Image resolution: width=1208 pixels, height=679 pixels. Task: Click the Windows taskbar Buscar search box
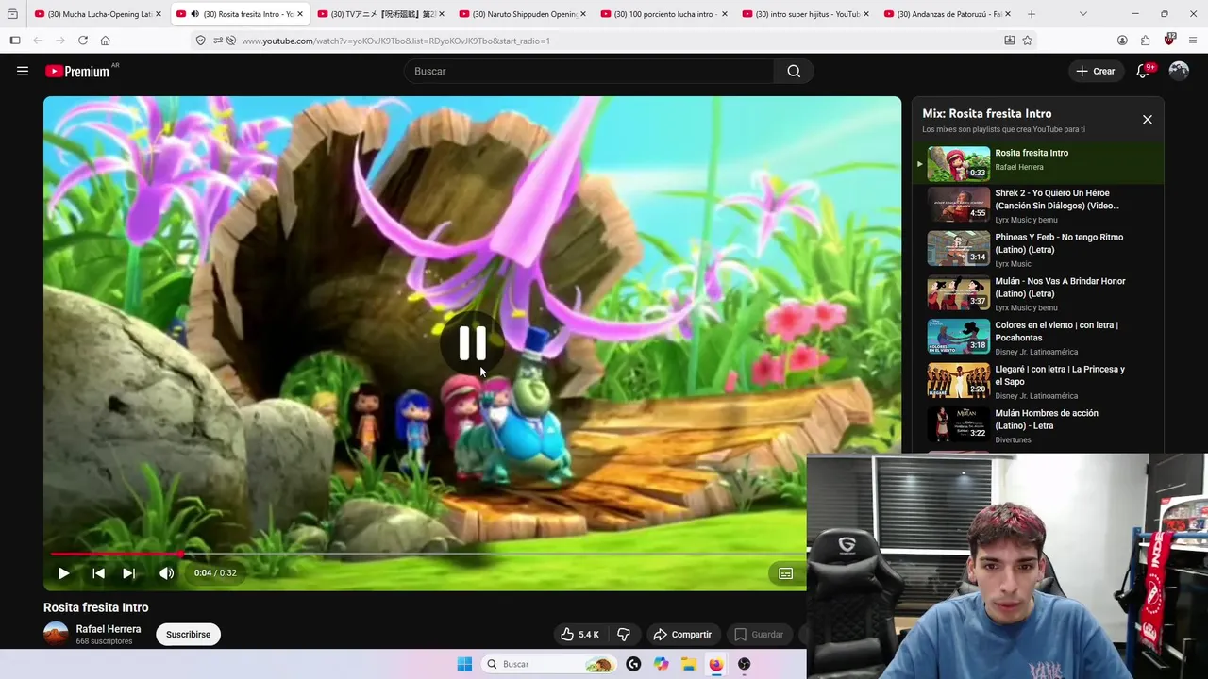[549, 664]
